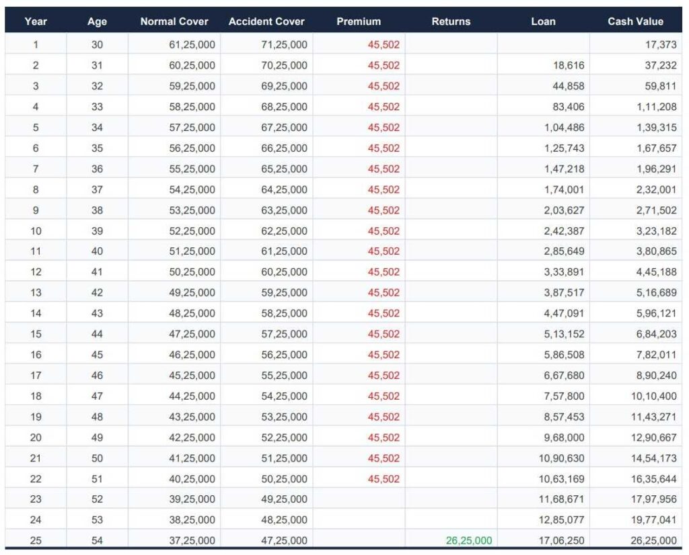
Task: Click the Age column header
Action: [97, 22]
